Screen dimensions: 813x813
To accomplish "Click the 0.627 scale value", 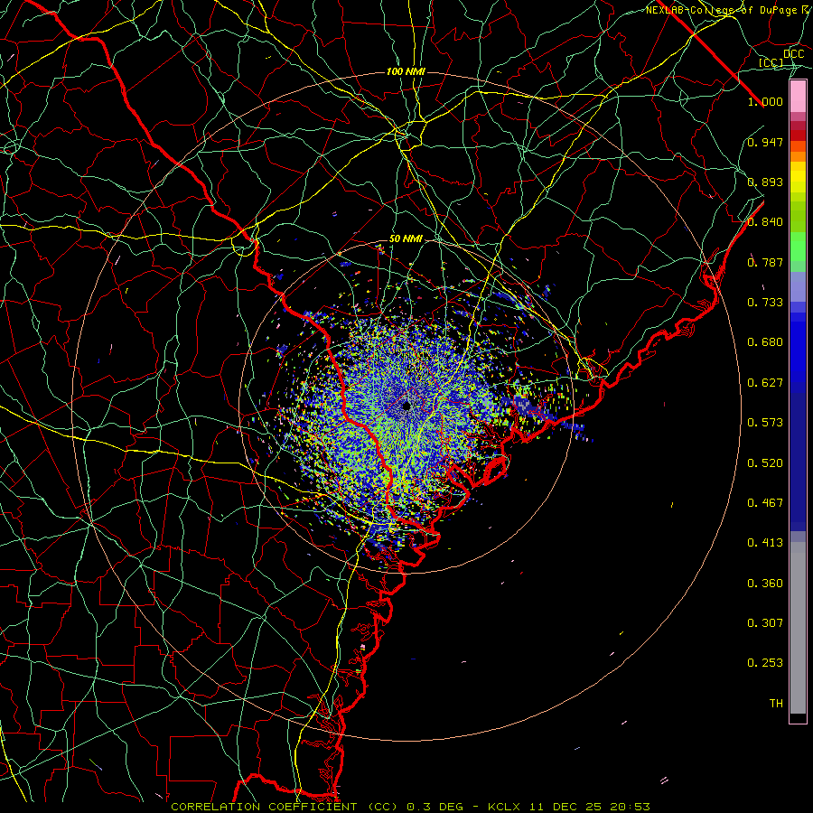I will 765,383.
